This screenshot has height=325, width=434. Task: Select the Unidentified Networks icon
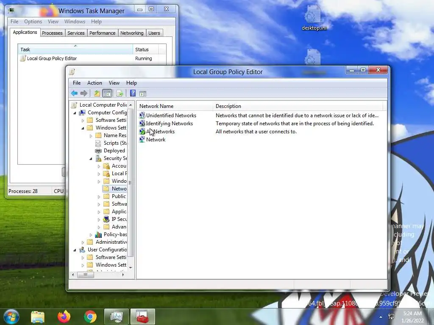click(x=142, y=115)
